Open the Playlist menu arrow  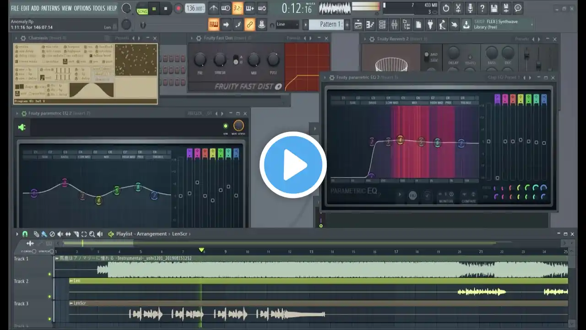click(17, 234)
